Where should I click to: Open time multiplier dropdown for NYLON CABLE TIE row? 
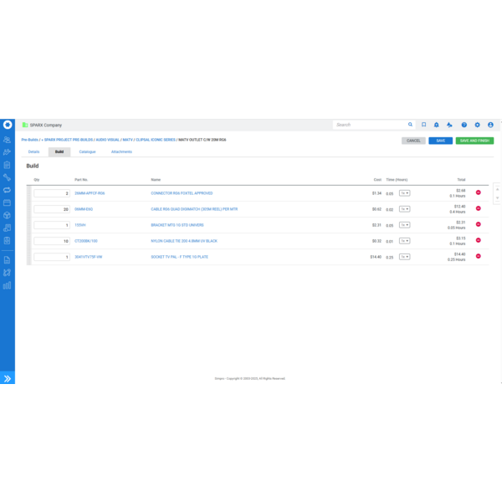click(x=404, y=241)
